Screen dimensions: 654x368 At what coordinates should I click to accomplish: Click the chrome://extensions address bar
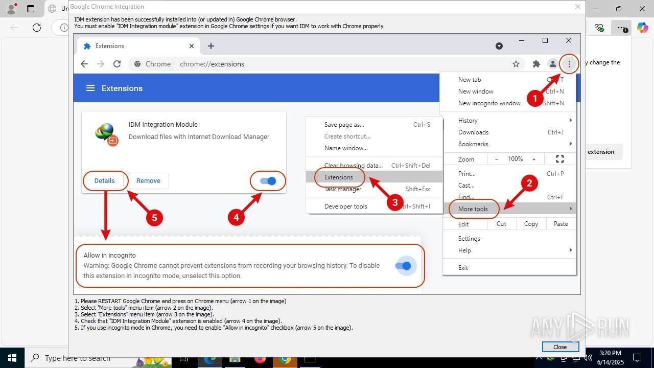click(x=327, y=64)
